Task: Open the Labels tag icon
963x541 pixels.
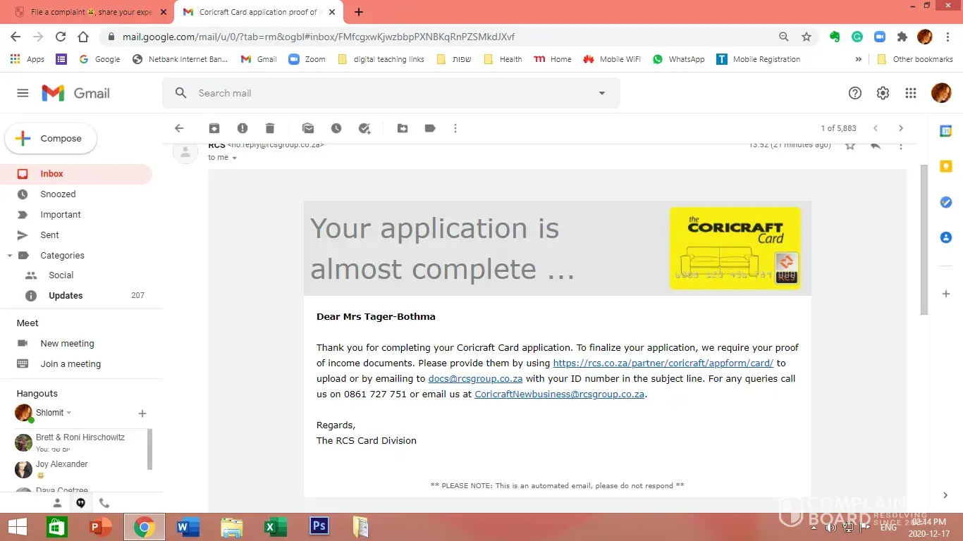Action: tap(430, 128)
